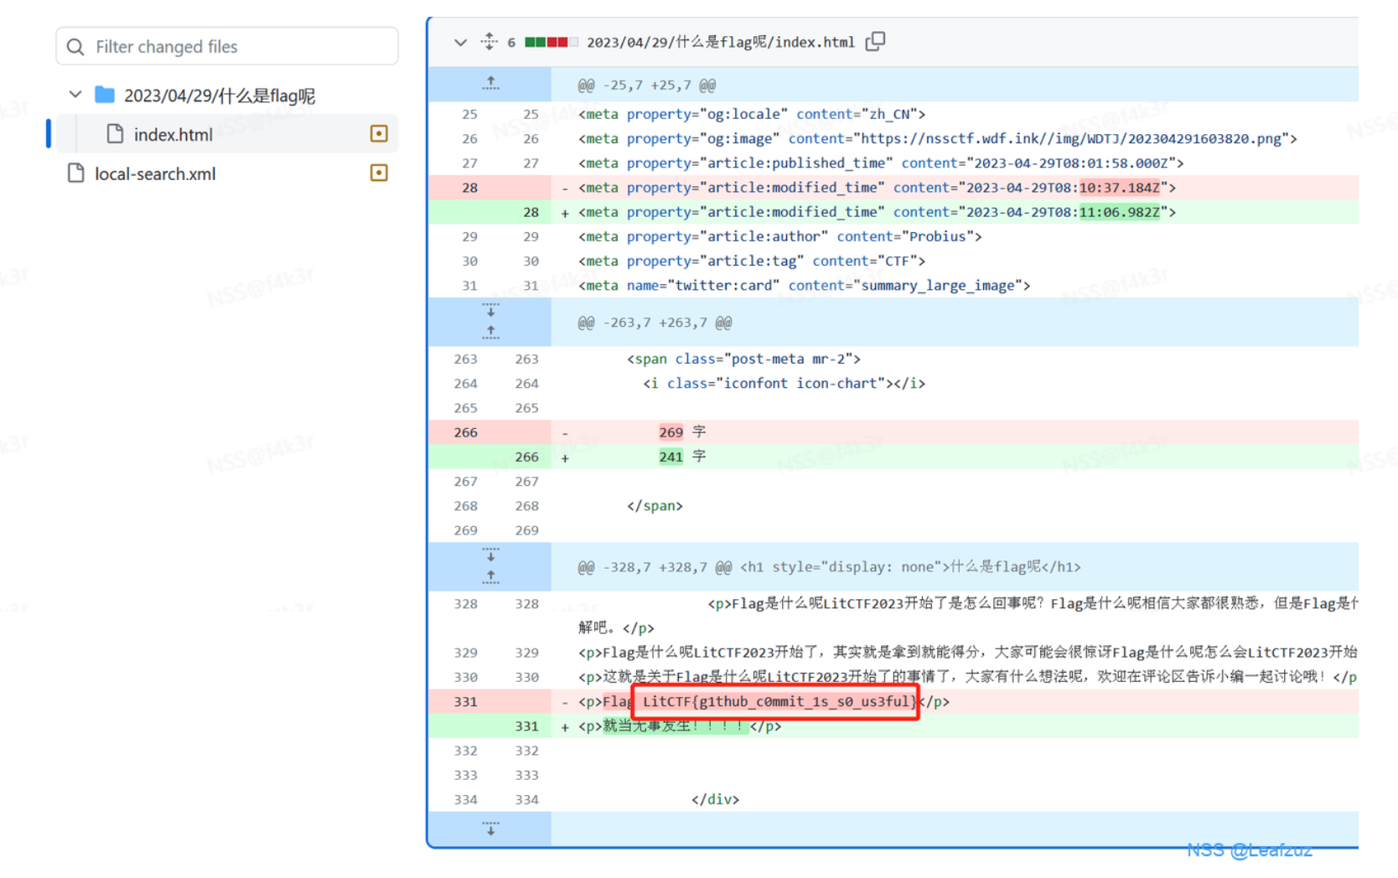The width and height of the screenshot is (1398, 878).
Task: Expand down icon above the @@ -328,7 hunk
Action: click(491, 555)
